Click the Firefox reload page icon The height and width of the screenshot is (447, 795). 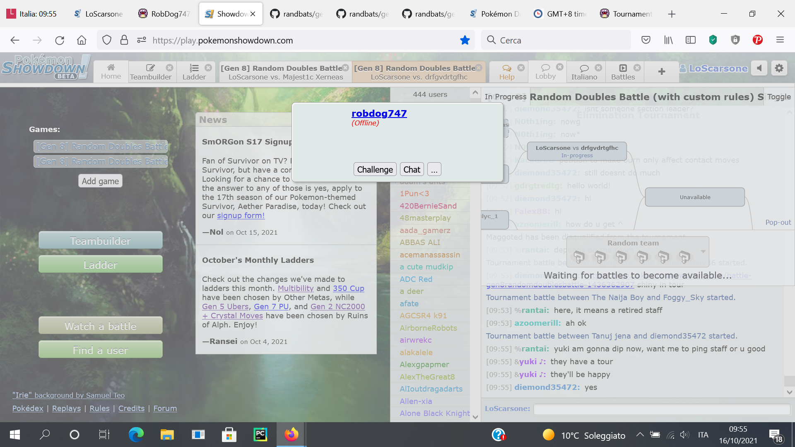click(60, 40)
